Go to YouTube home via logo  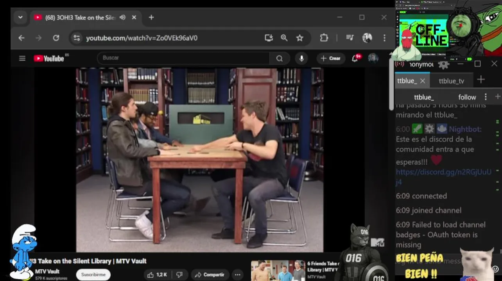[x=49, y=58]
